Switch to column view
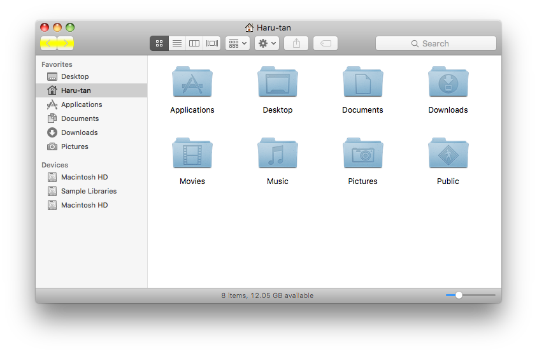Viewport: 537px width, 354px height. (x=194, y=43)
